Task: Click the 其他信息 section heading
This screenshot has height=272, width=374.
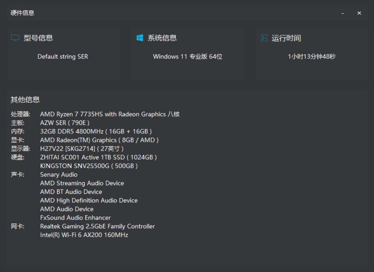Action: 25,100
